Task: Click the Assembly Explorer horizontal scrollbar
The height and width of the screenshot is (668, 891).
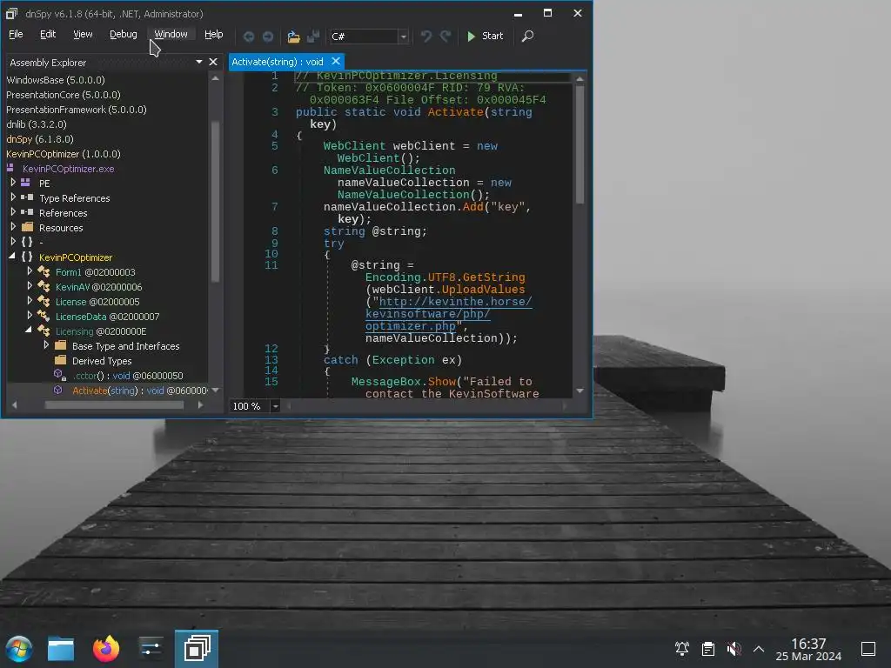Action: coord(114,405)
